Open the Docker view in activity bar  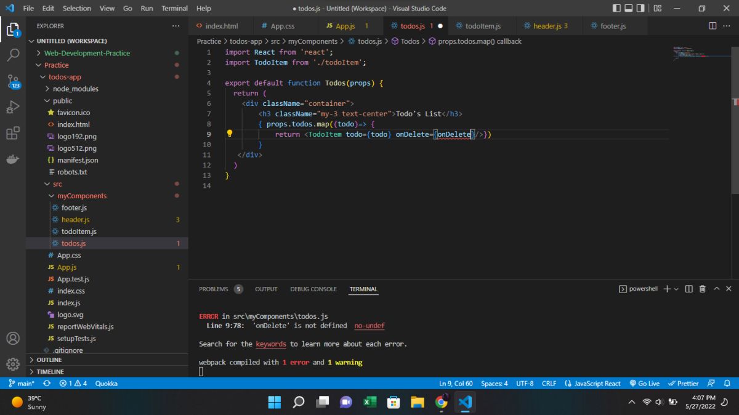tap(12, 159)
